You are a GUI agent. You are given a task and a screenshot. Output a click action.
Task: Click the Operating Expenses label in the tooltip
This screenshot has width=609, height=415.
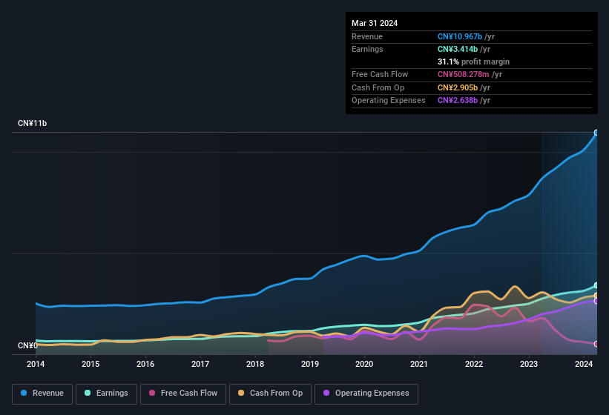[389, 100]
